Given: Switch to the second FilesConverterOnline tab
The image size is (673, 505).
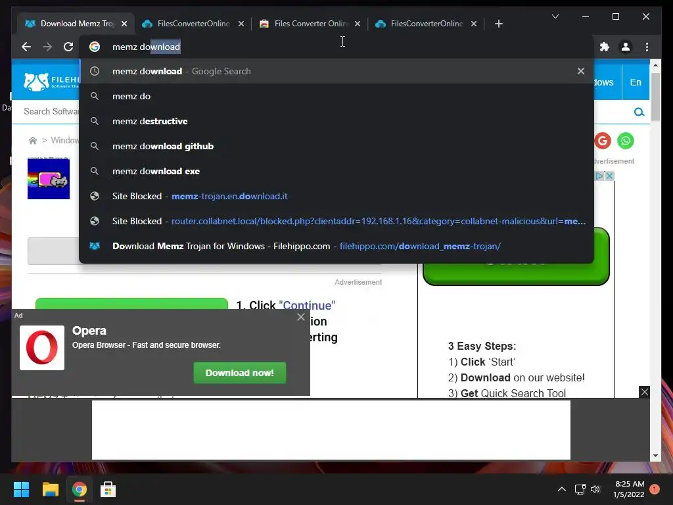Looking at the screenshot, I should (193, 24).
